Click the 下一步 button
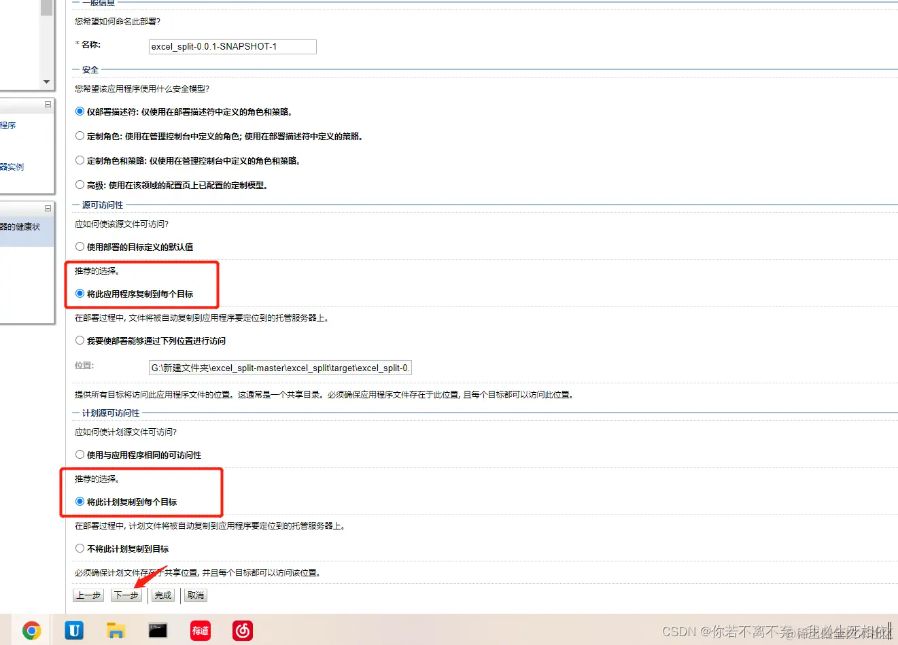 pos(126,595)
